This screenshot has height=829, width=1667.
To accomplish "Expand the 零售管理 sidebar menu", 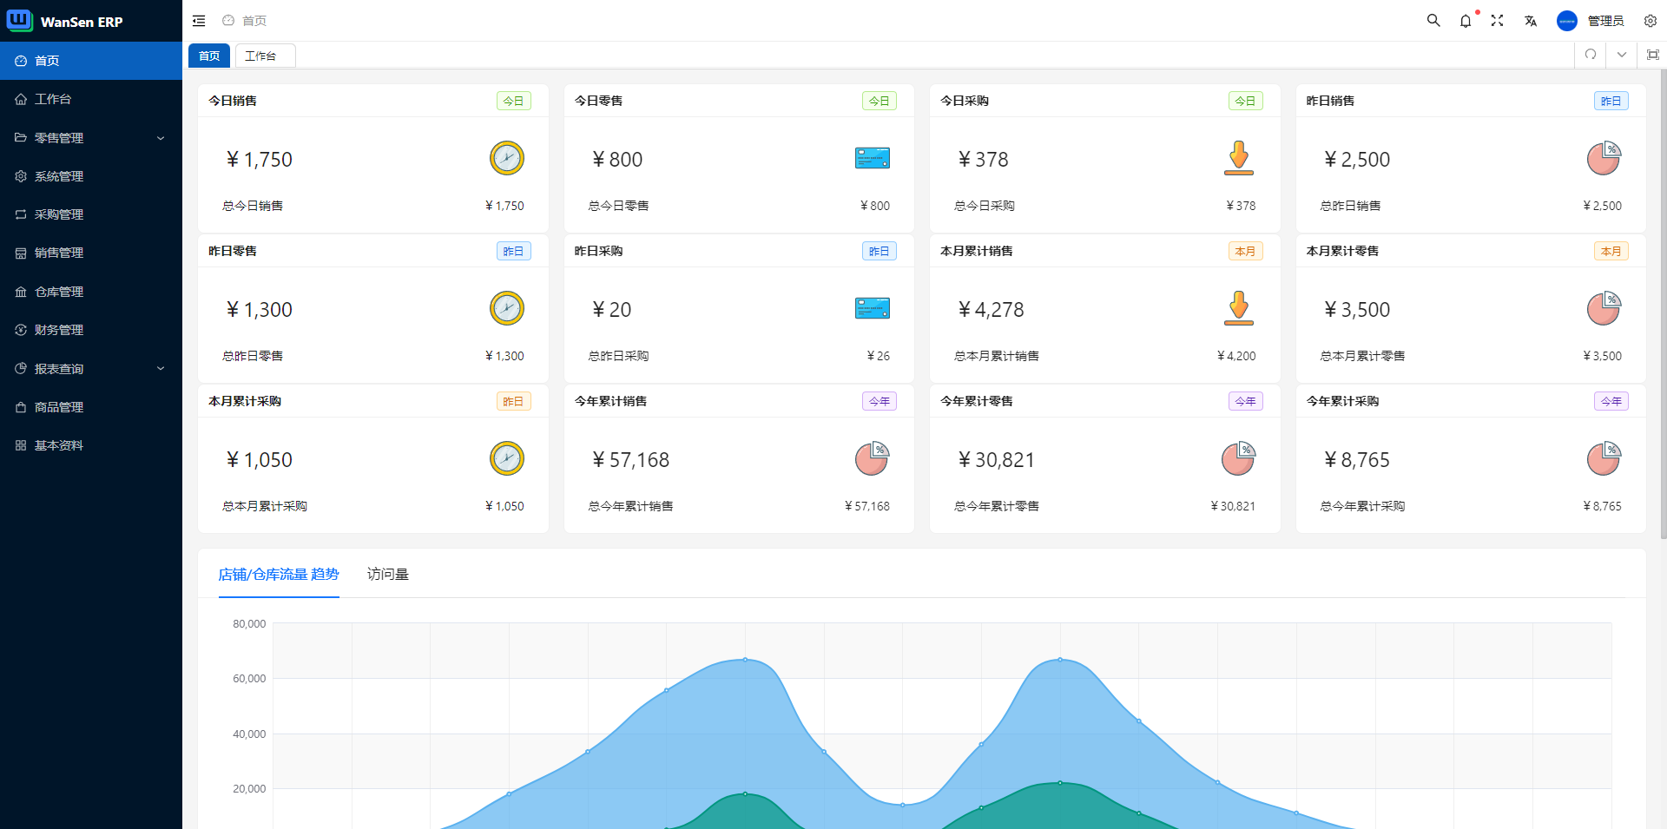I will (91, 138).
